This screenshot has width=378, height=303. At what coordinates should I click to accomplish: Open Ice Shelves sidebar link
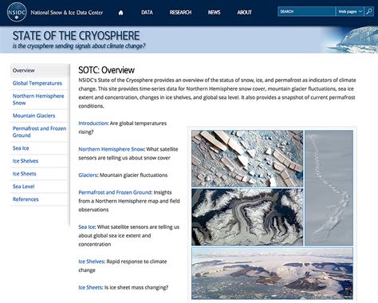click(x=26, y=161)
